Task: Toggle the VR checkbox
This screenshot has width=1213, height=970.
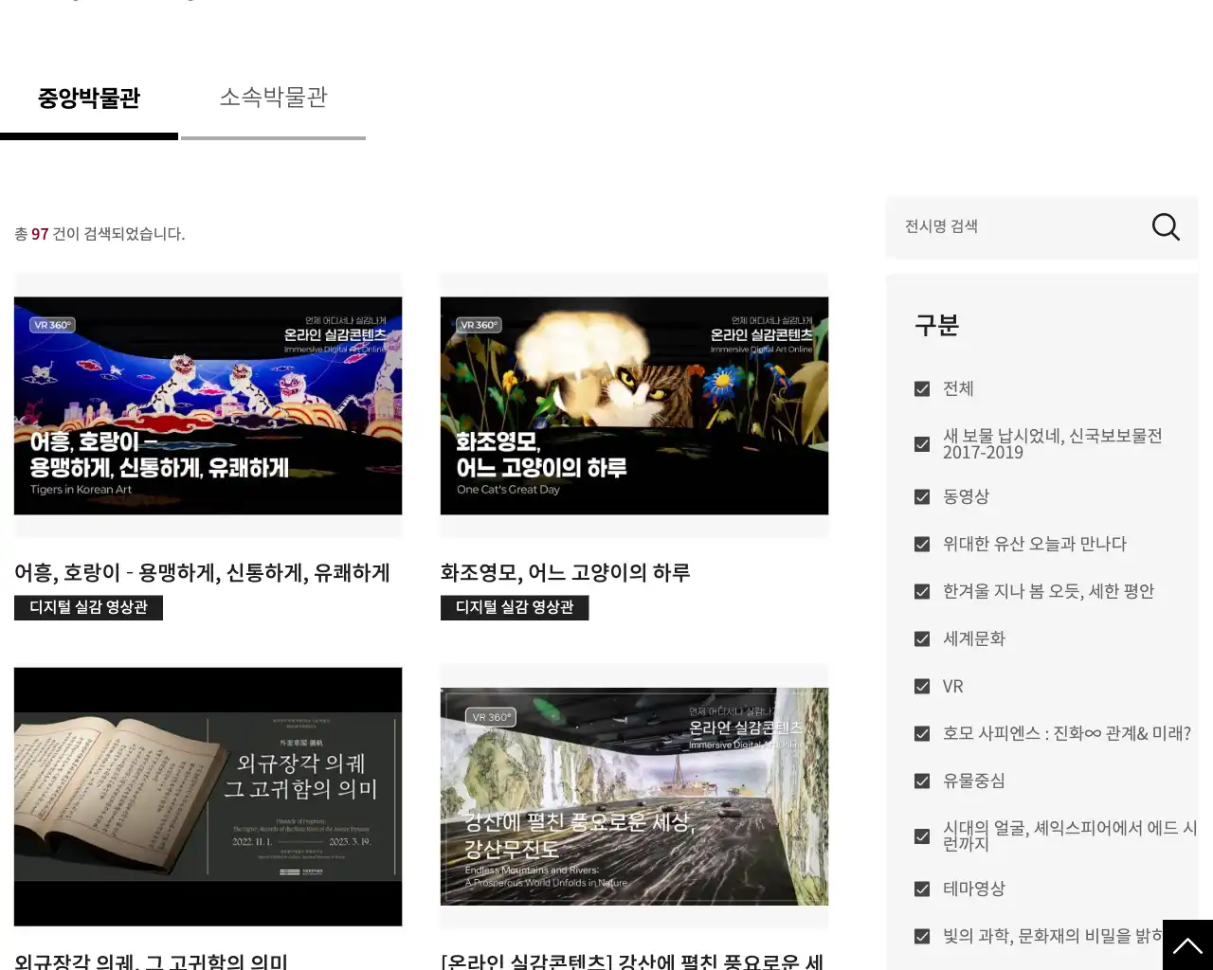Action: pos(922,687)
